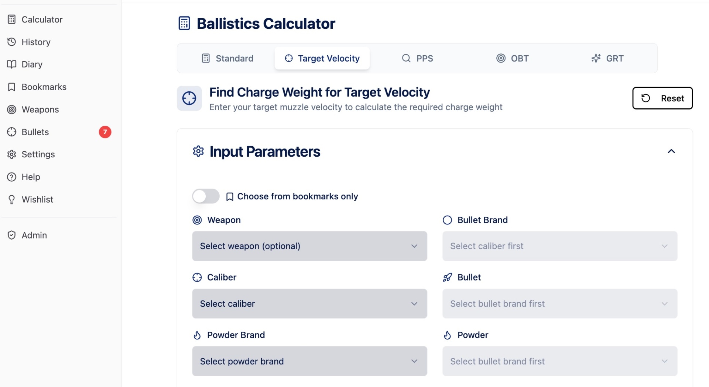
Task: Open the Select powder brand dropdown
Action: click(x=309, y=361)
